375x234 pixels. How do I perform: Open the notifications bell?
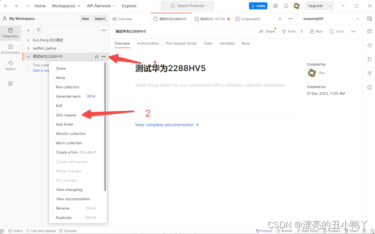pyautogui.click(x=286, y=6)
